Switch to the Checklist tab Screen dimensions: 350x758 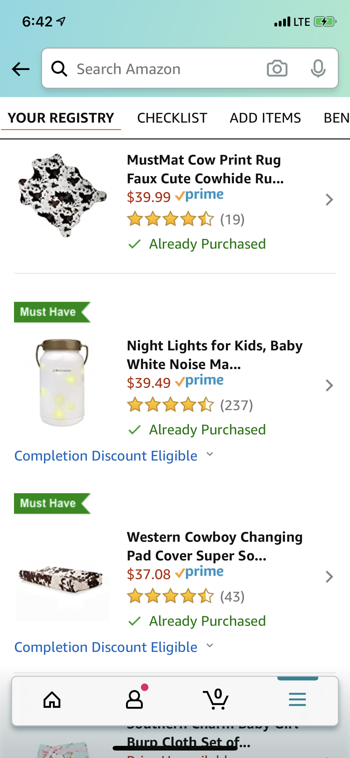click(172, 118)
